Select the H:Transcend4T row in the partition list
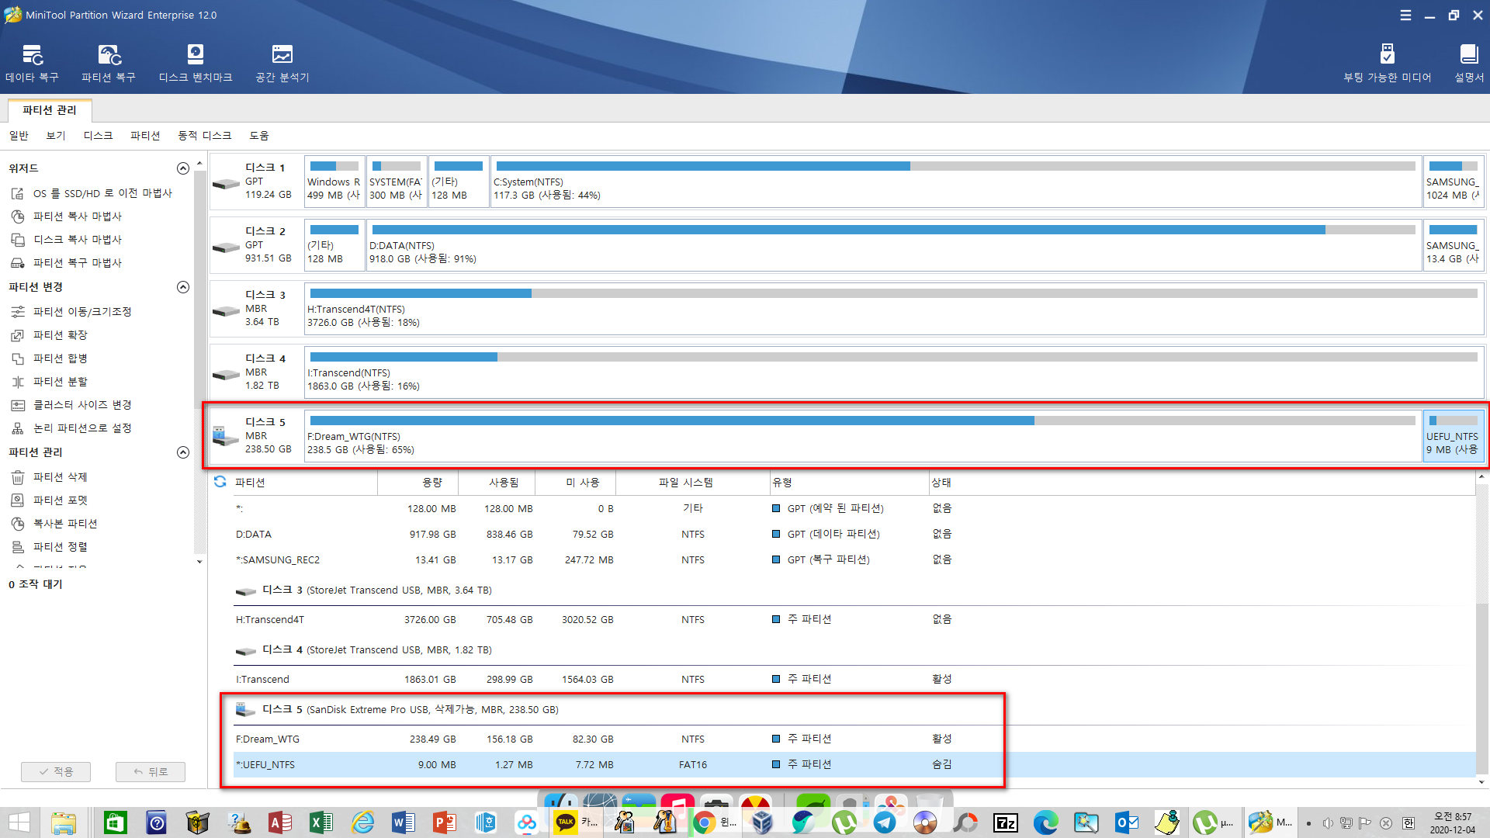Screen dimensions: 1490x838 854,620
